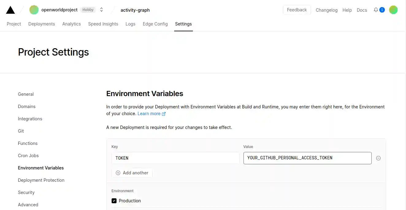Click the openworldproject team avatar
The height and width of the screenshot is (210, 406).
click(34, 10)
